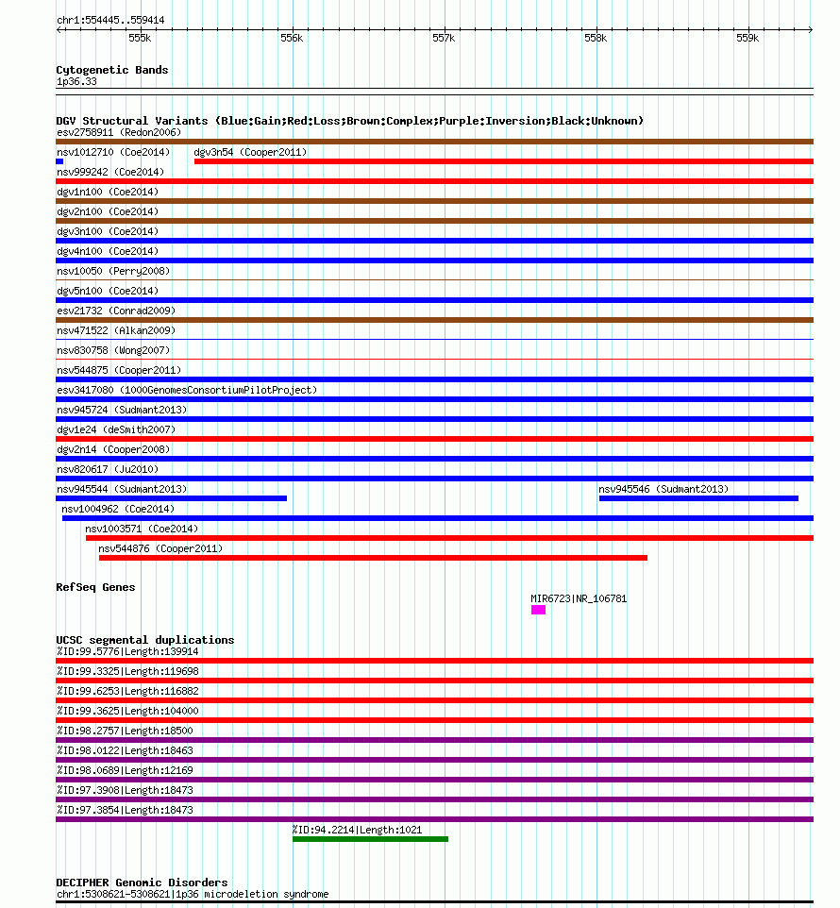Open esv21732 (Conrad2009) variant
840x908 pixels.
116,311
